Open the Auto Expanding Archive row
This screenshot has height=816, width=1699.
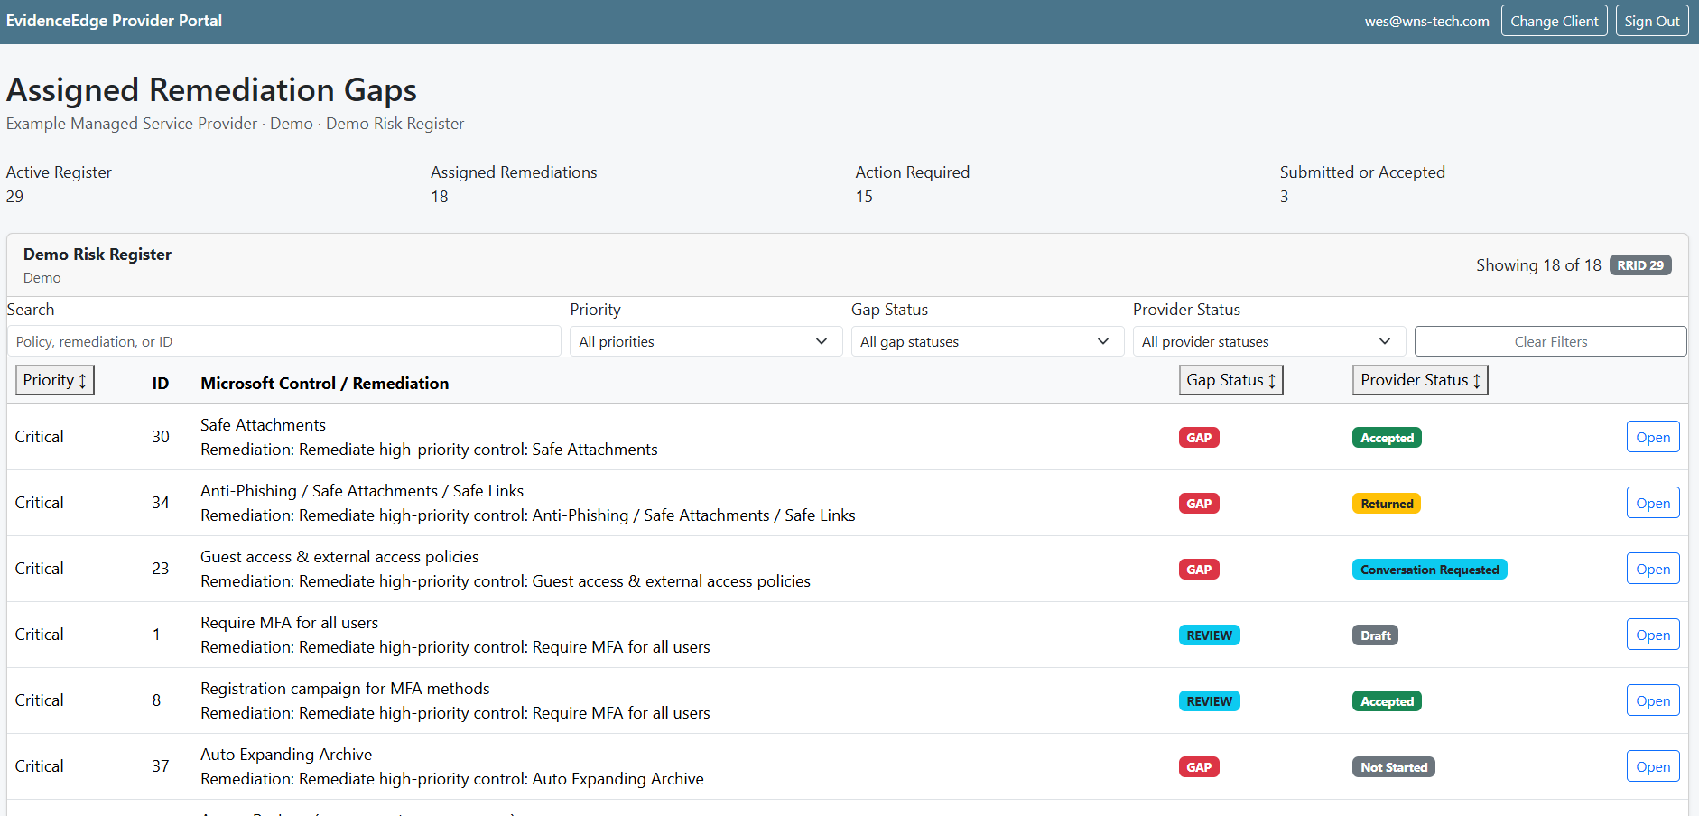click(1652, 766)
